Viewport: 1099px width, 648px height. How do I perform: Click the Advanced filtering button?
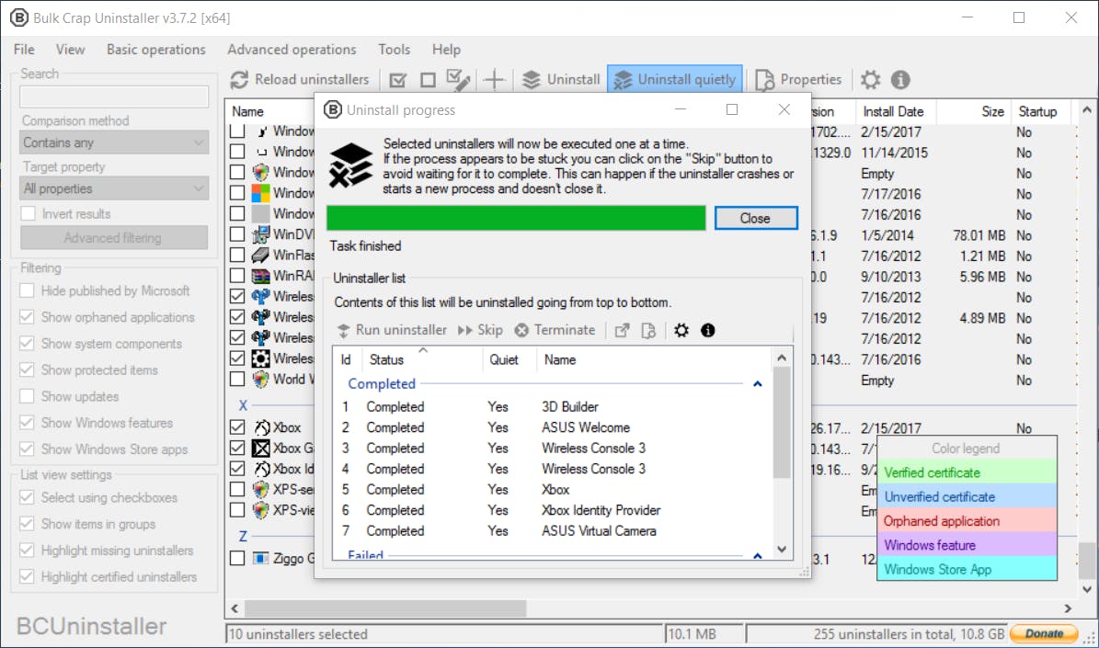pos(113,238)
